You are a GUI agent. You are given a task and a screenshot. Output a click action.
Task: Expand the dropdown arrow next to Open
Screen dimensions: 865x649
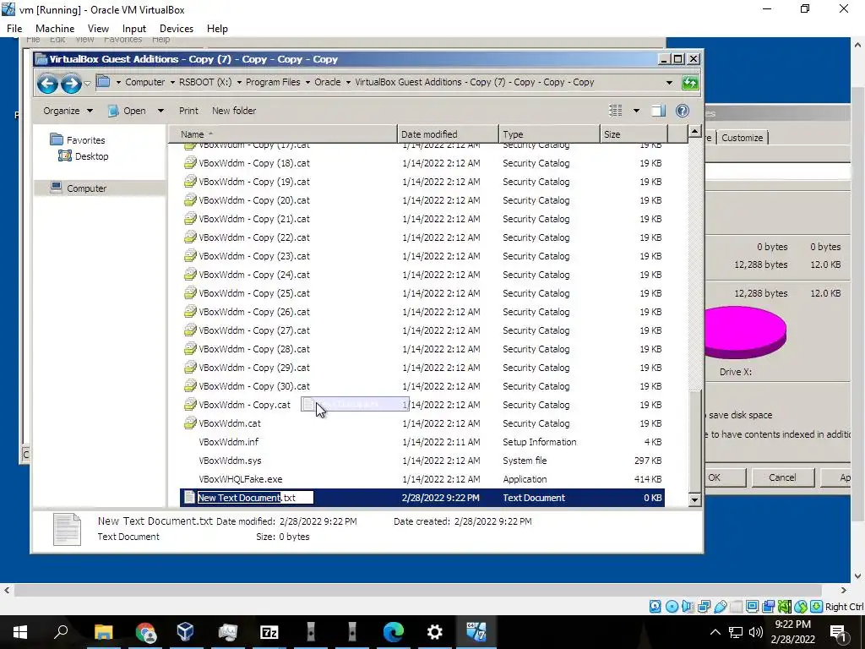pos(160,111)
